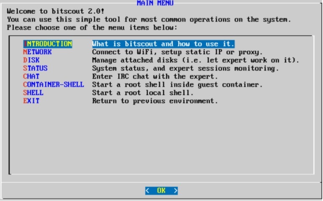
Task: Click the MAIN MENU dialog title
Action: pyautogui.click(x=155, y=3)
